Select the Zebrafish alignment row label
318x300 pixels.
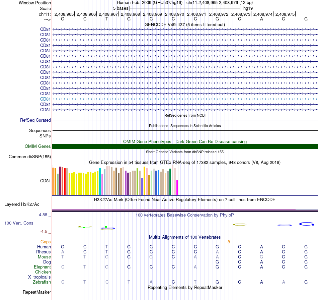42,282
